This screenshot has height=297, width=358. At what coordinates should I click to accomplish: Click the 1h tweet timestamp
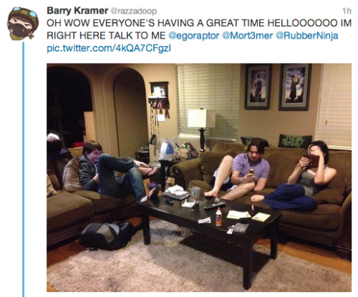tap(347, 11)
